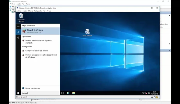The height and width of the screenshot is (104, 180).
Task: Click the mouse icon in VM status bar
Action: coord(155,97)
